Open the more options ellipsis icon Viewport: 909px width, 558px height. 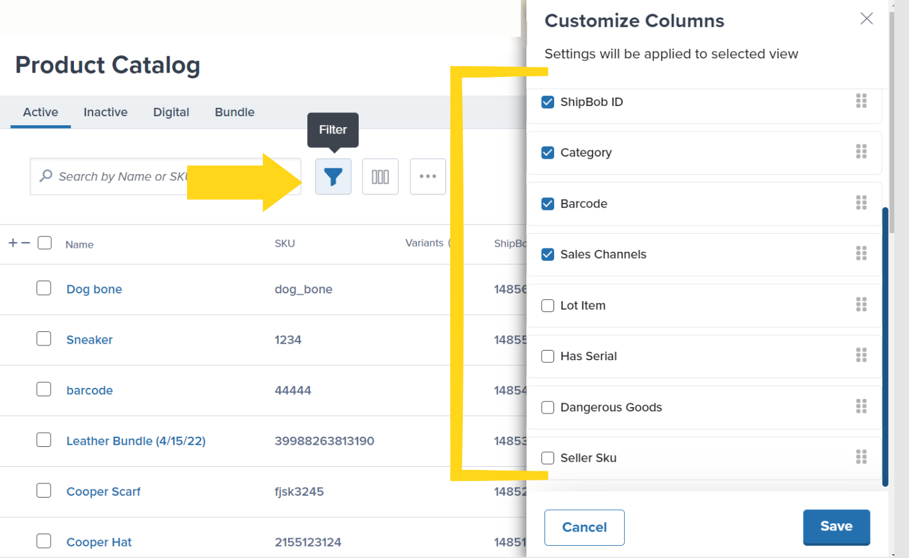tap(428, 176)
